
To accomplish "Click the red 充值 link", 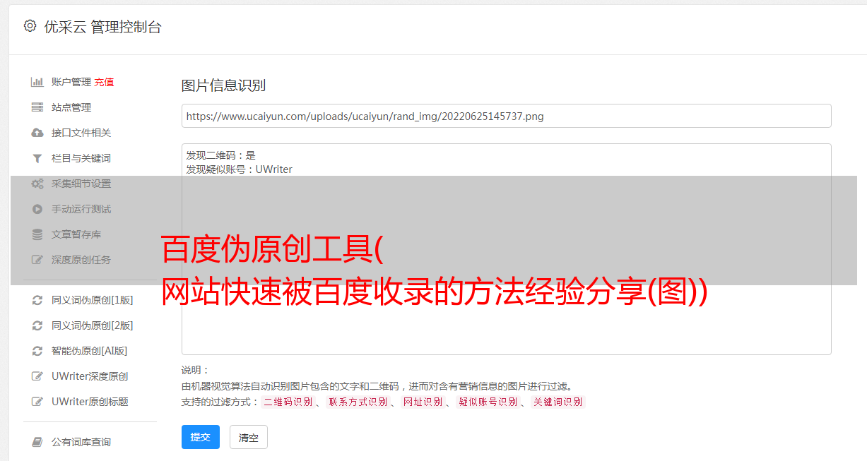I will 104,82.
